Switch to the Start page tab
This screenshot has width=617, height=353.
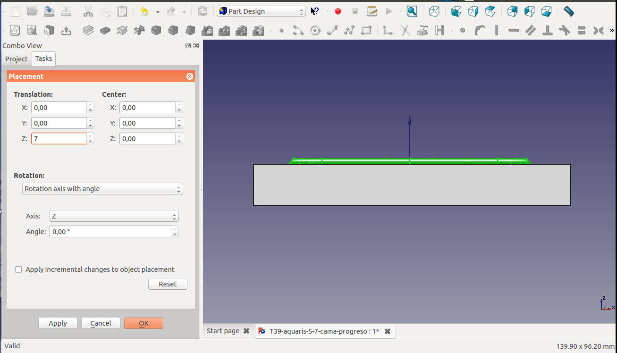coord(223,331)
